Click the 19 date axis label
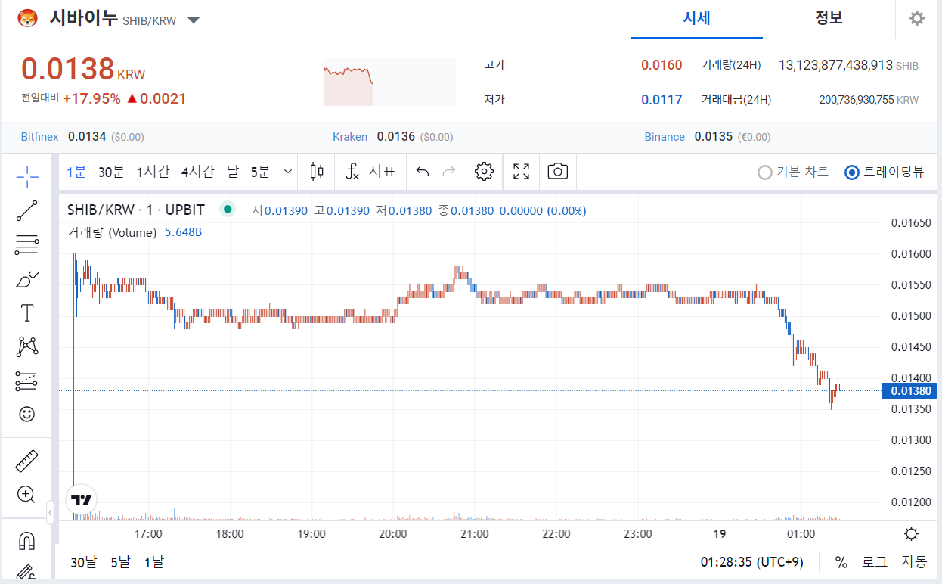The image size is (942, 584). tap(719, 534)
